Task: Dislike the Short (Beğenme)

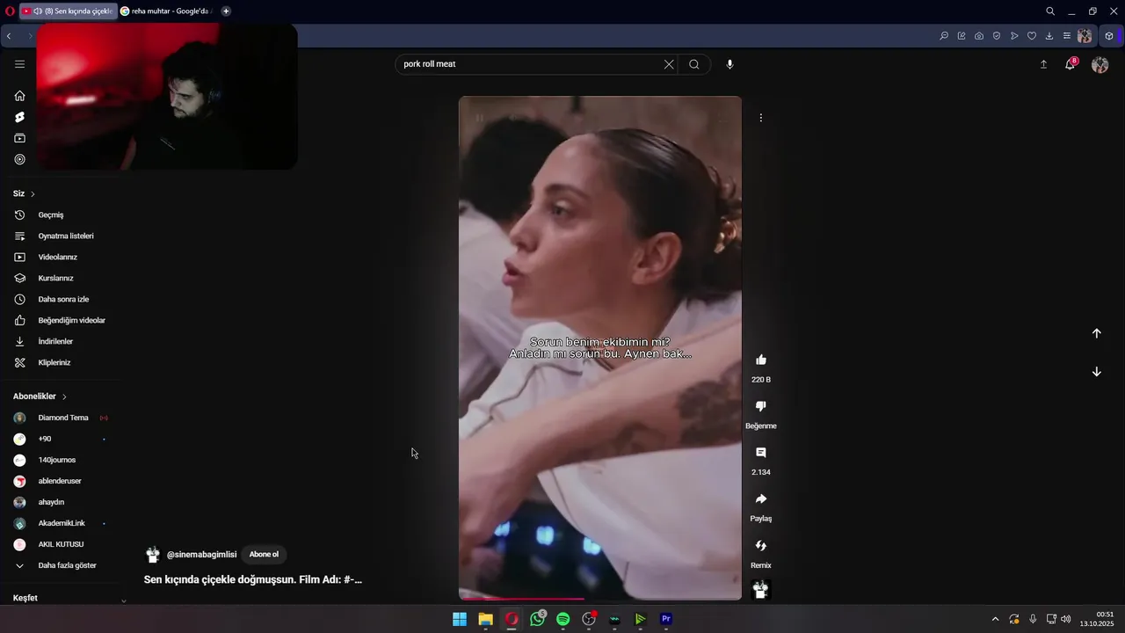Action: click(x=761, y=406)
